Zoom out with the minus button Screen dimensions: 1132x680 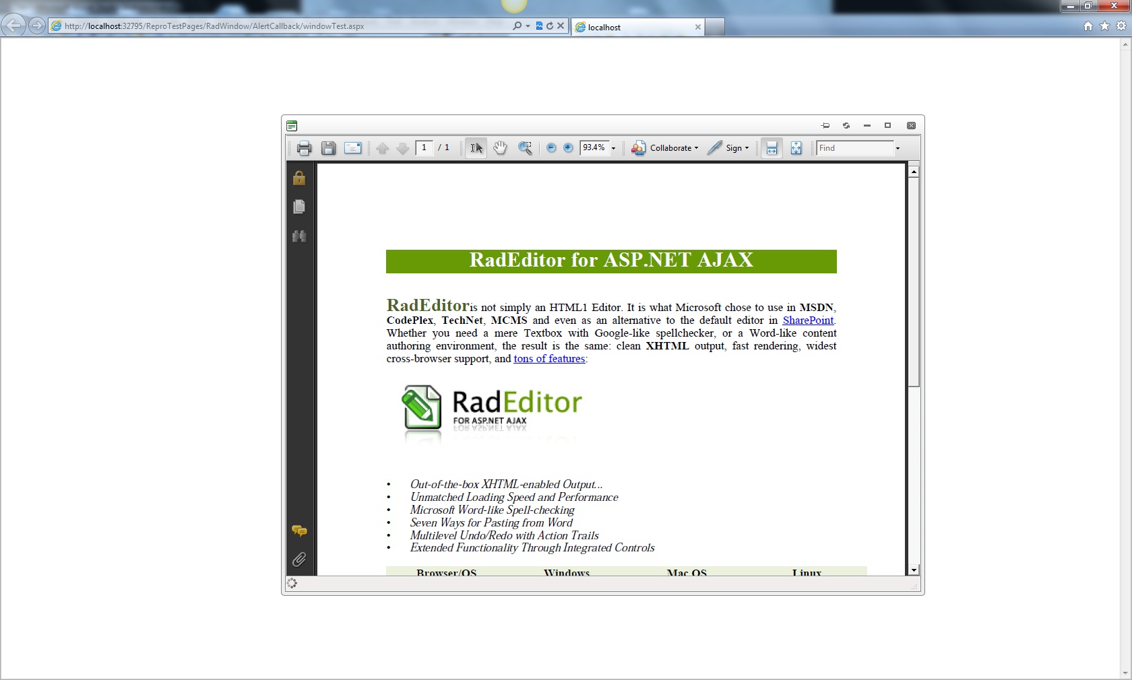[x=551, y=148]
